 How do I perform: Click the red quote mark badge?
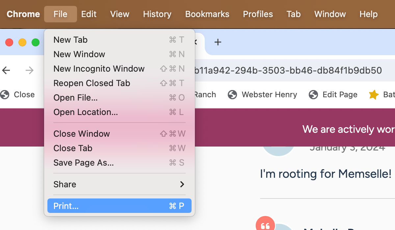pyautogui.click(x=265, y=225)
